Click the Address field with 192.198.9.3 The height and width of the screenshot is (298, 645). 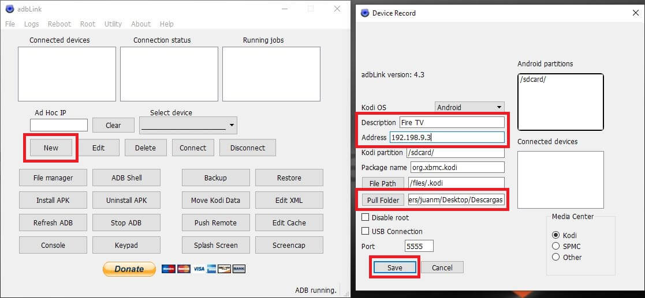click(447, 138)
